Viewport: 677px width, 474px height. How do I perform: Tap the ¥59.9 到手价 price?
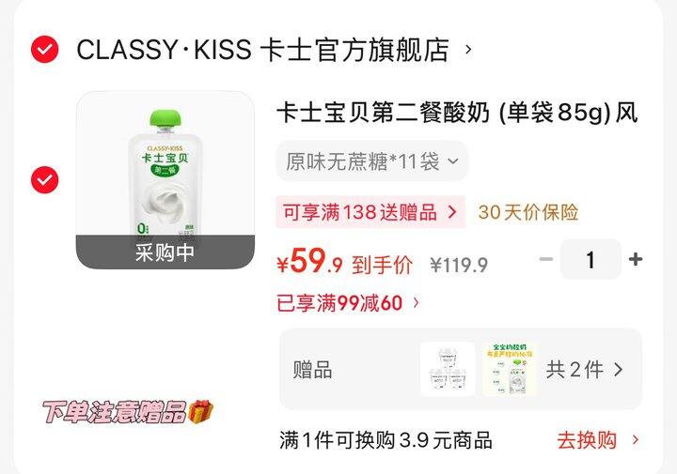pos(344,263)
